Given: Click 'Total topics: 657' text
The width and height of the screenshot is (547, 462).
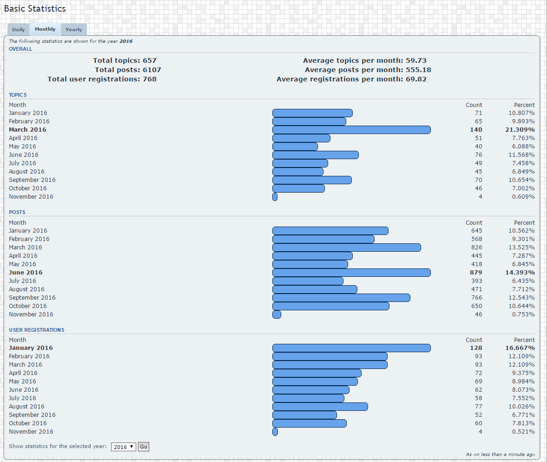Looking at the screenshot, I should click(x=125, y=60).
